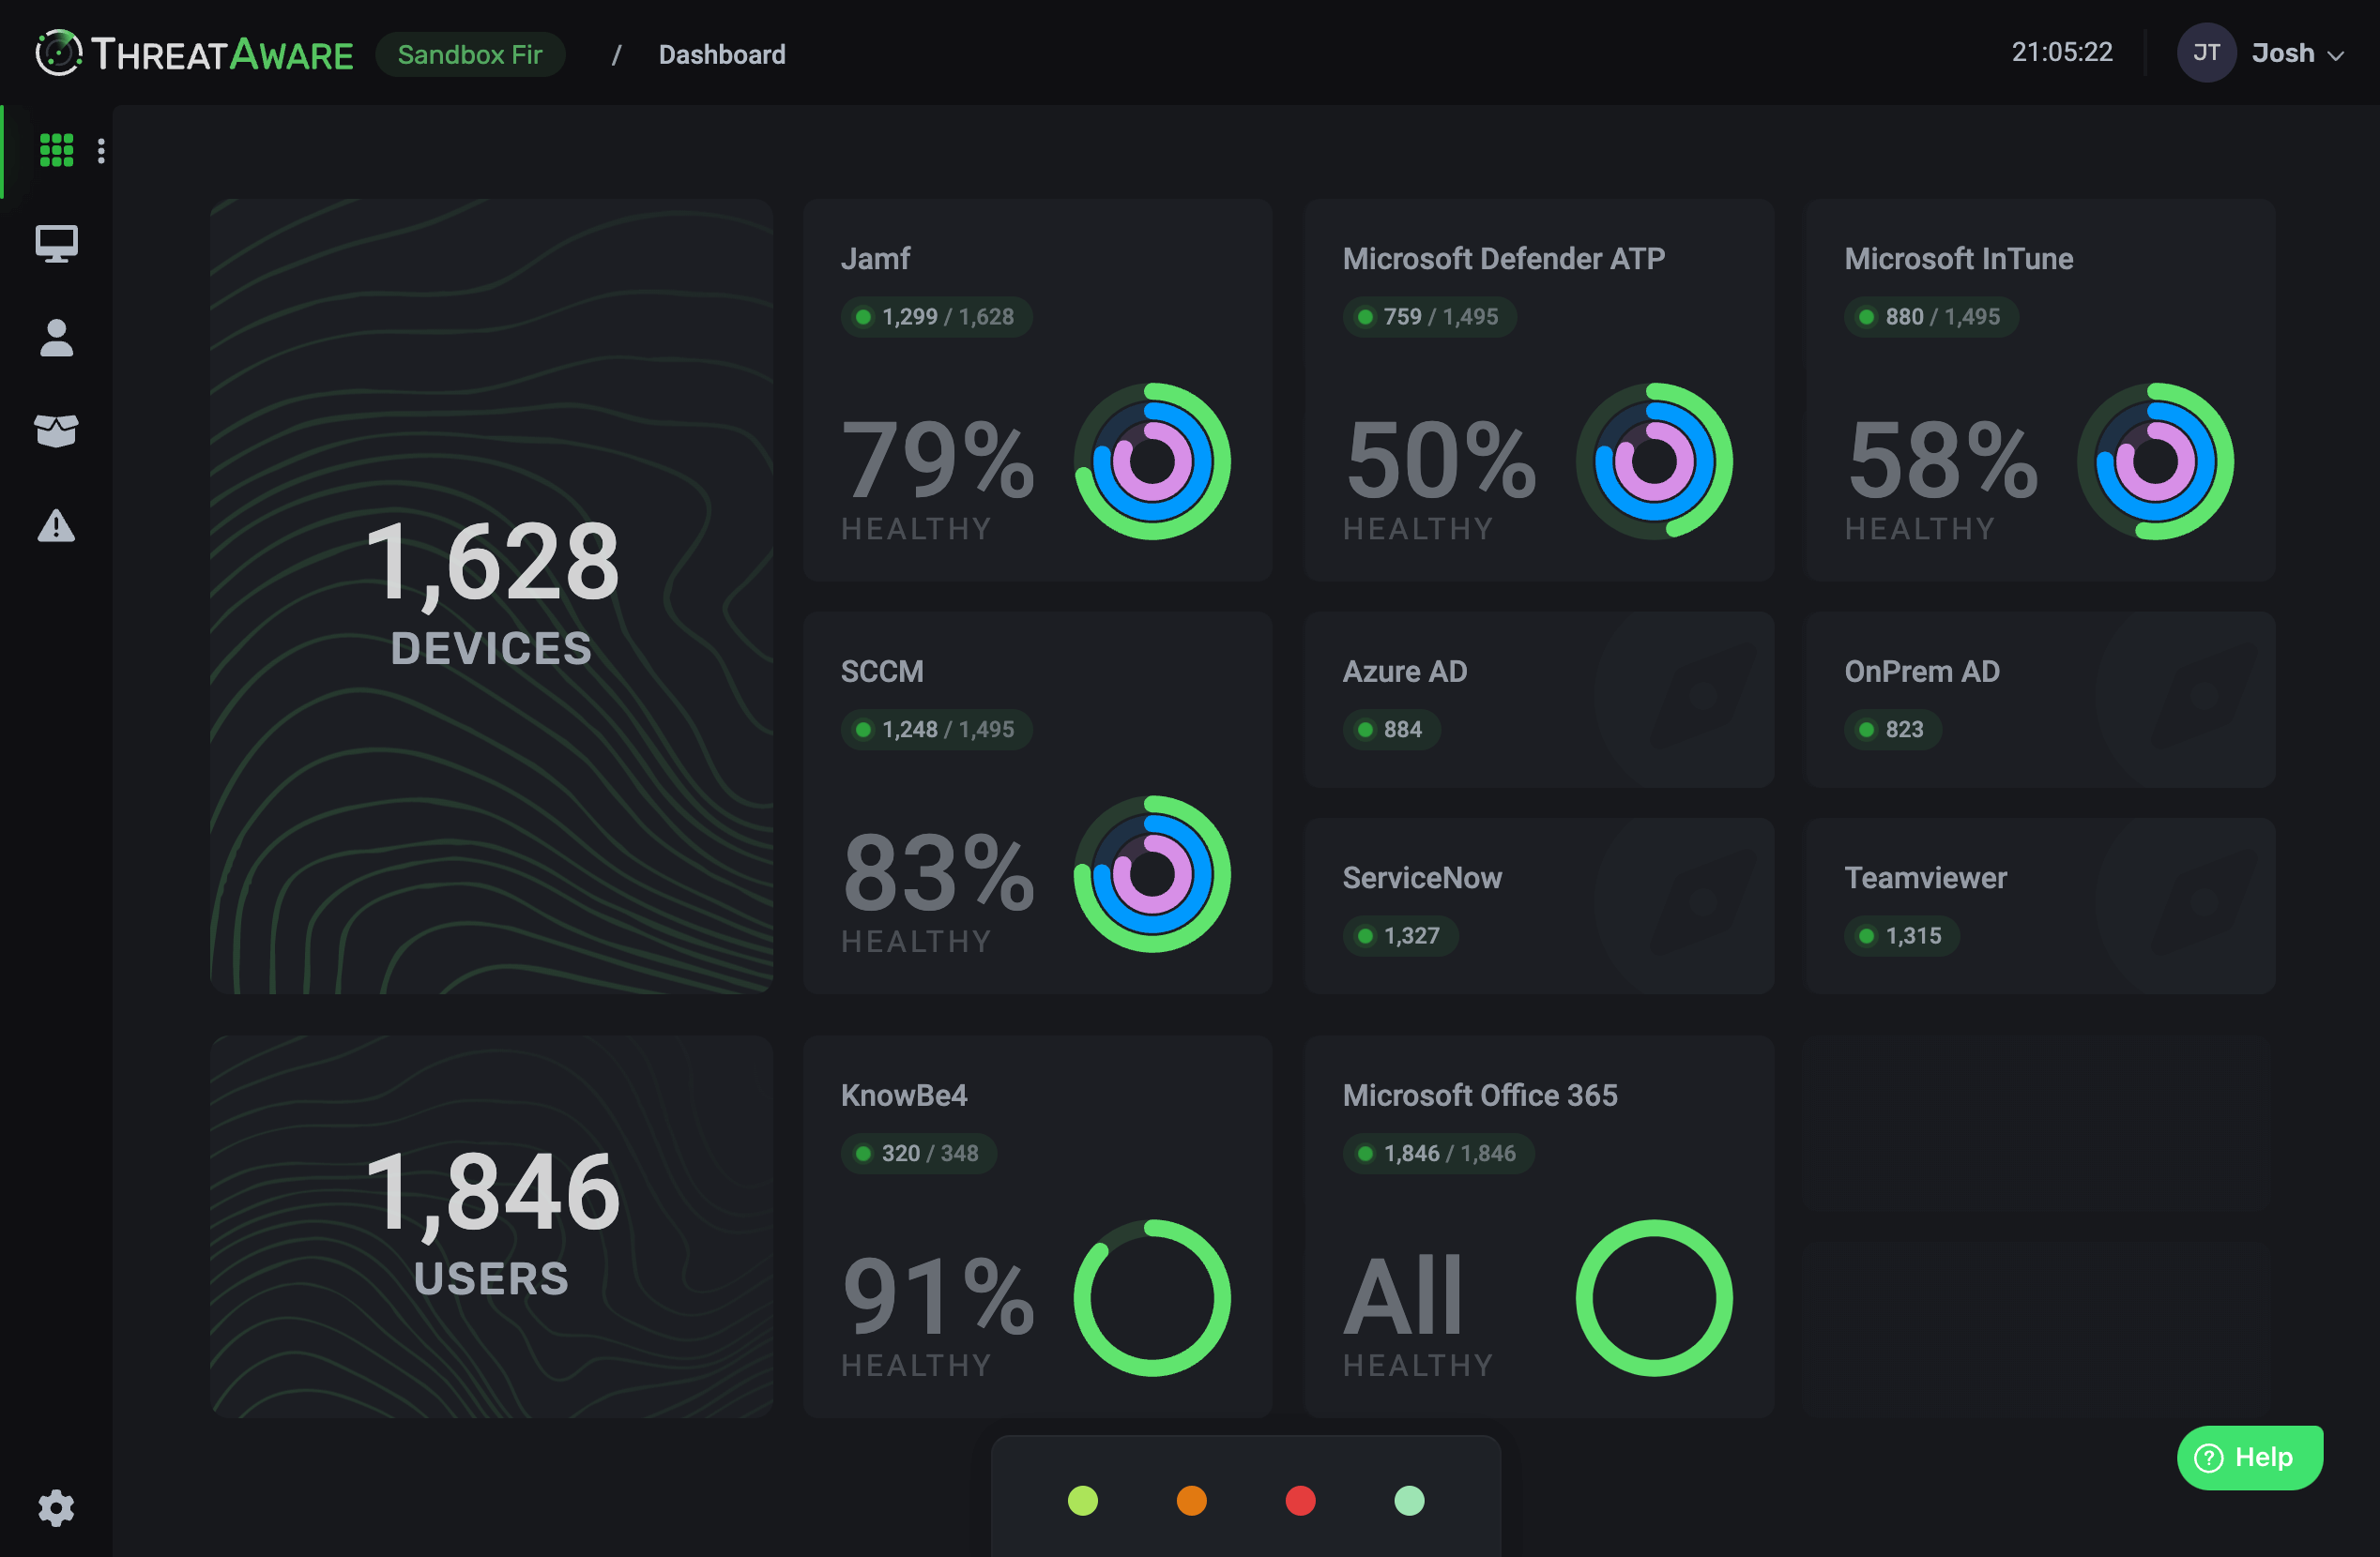Click the Teamviewer title
Viewport: 2380px width, 1557px height.
(x=1926, y=877)
